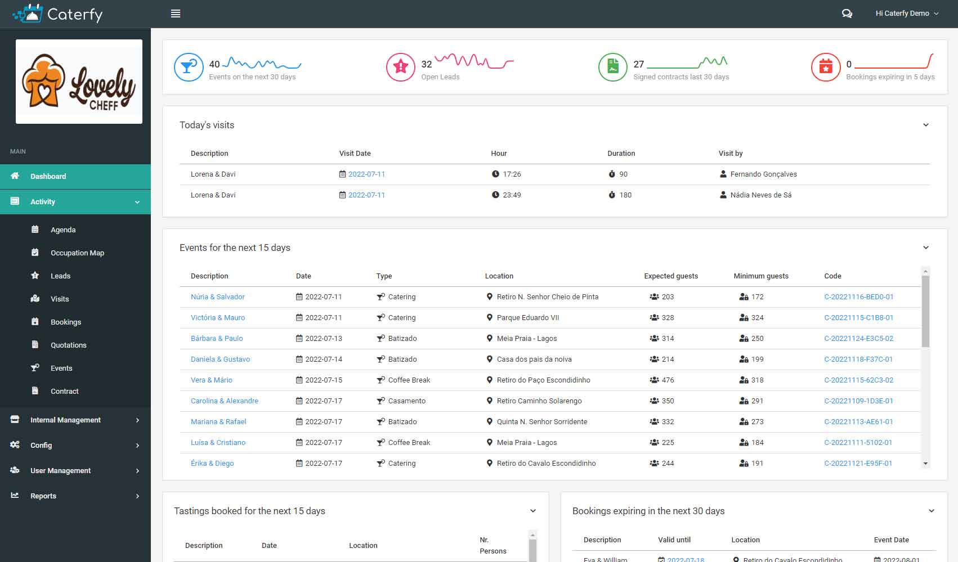Screen dimensions: 958x562
Task: Click the green signed contracts document icon
Action: (612, 67)
